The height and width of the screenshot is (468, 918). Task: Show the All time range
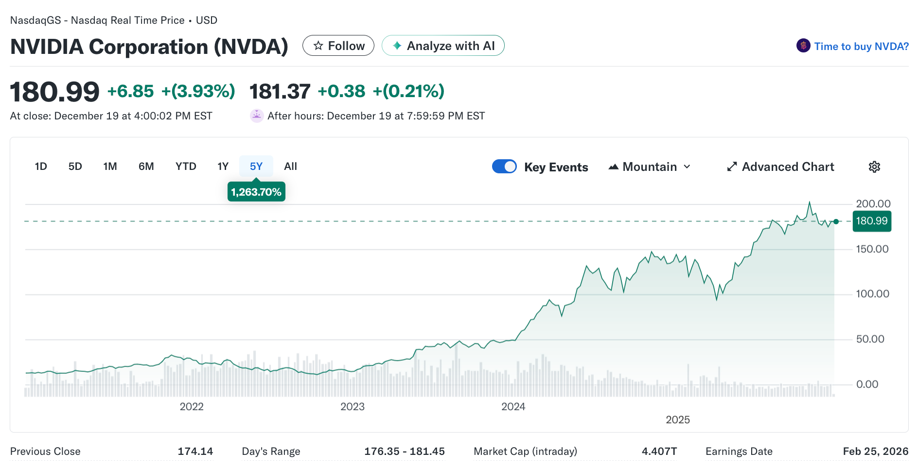(x=290, y=167)
